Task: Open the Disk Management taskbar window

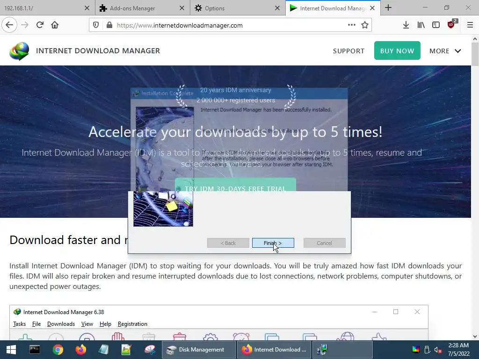Action: tap(198, 350)
